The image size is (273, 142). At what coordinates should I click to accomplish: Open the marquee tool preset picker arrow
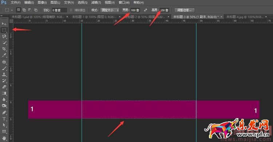[x=12, y=10]
